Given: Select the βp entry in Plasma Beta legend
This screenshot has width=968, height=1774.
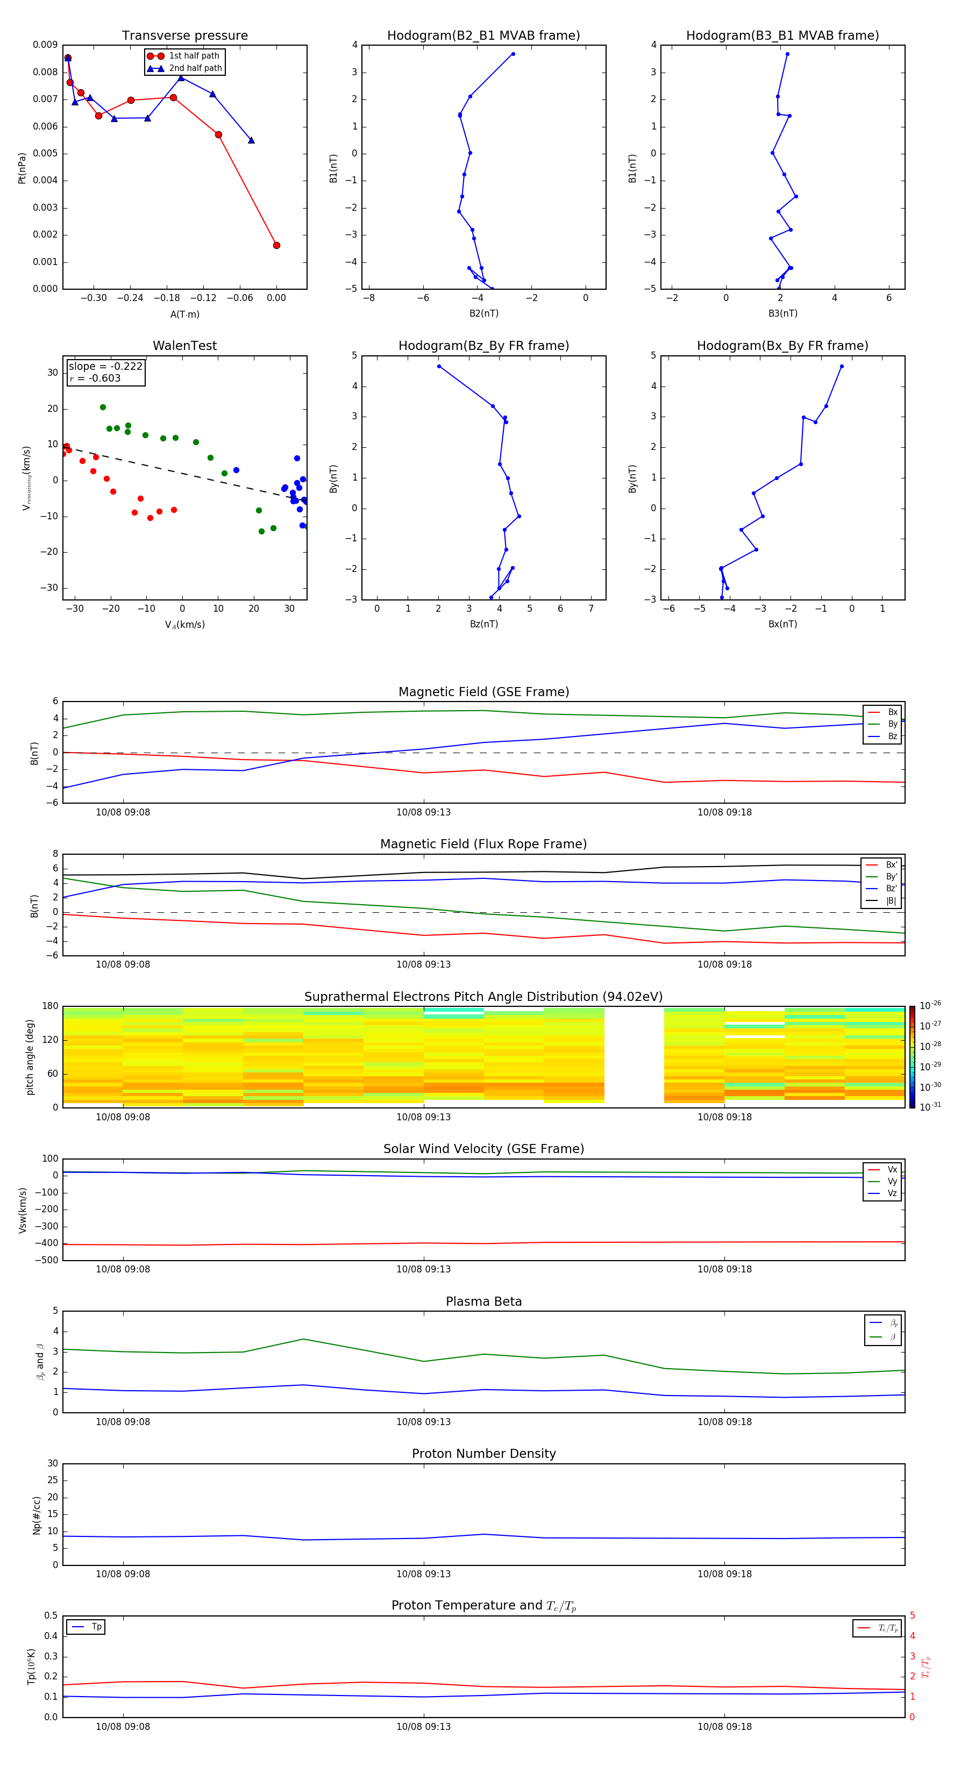Looking at the screenshot, I should tap(883, 1323).
